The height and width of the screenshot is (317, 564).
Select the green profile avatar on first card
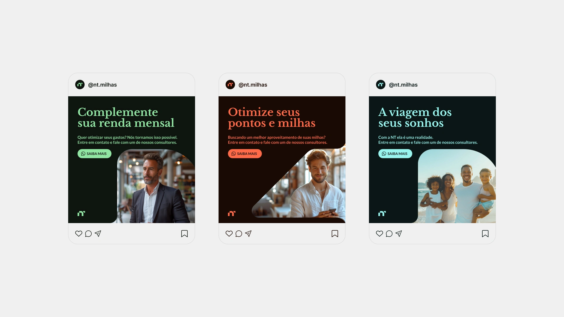click(x=80, y=85)
